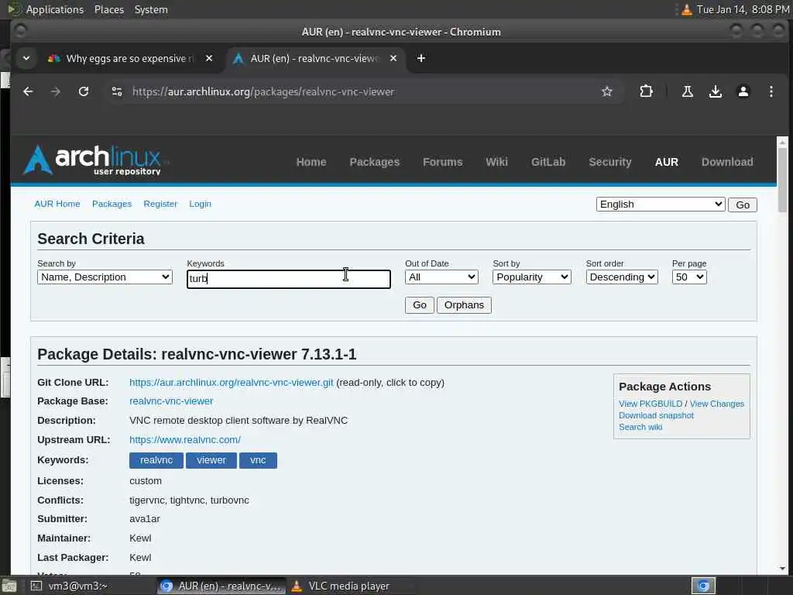The width and height of the screenshot is (793, 595).
Task: Open the Sort order Descending dropdown
Action: point(622,277)
